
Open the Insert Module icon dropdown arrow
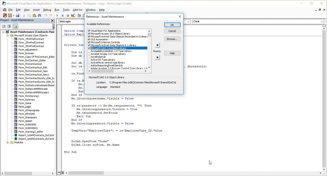[x=13, y=15]
